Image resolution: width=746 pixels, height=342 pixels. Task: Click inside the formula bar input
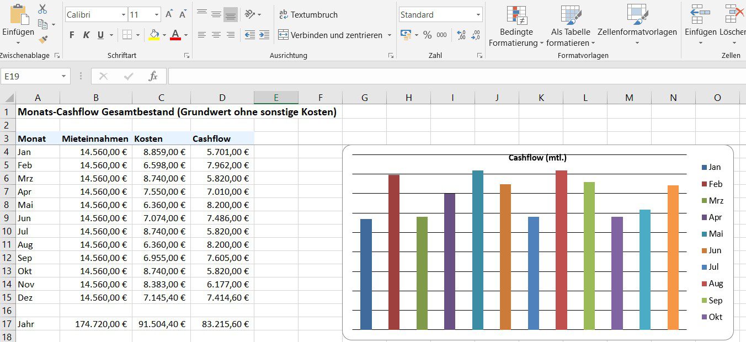441,76
